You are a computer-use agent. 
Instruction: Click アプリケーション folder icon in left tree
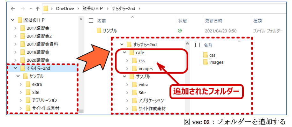click(28, 100)
